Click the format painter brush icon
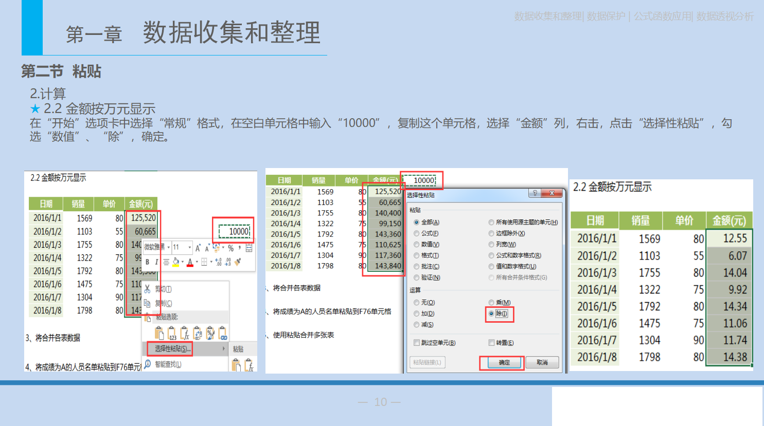Screen dimensions: 764x426 238,262
